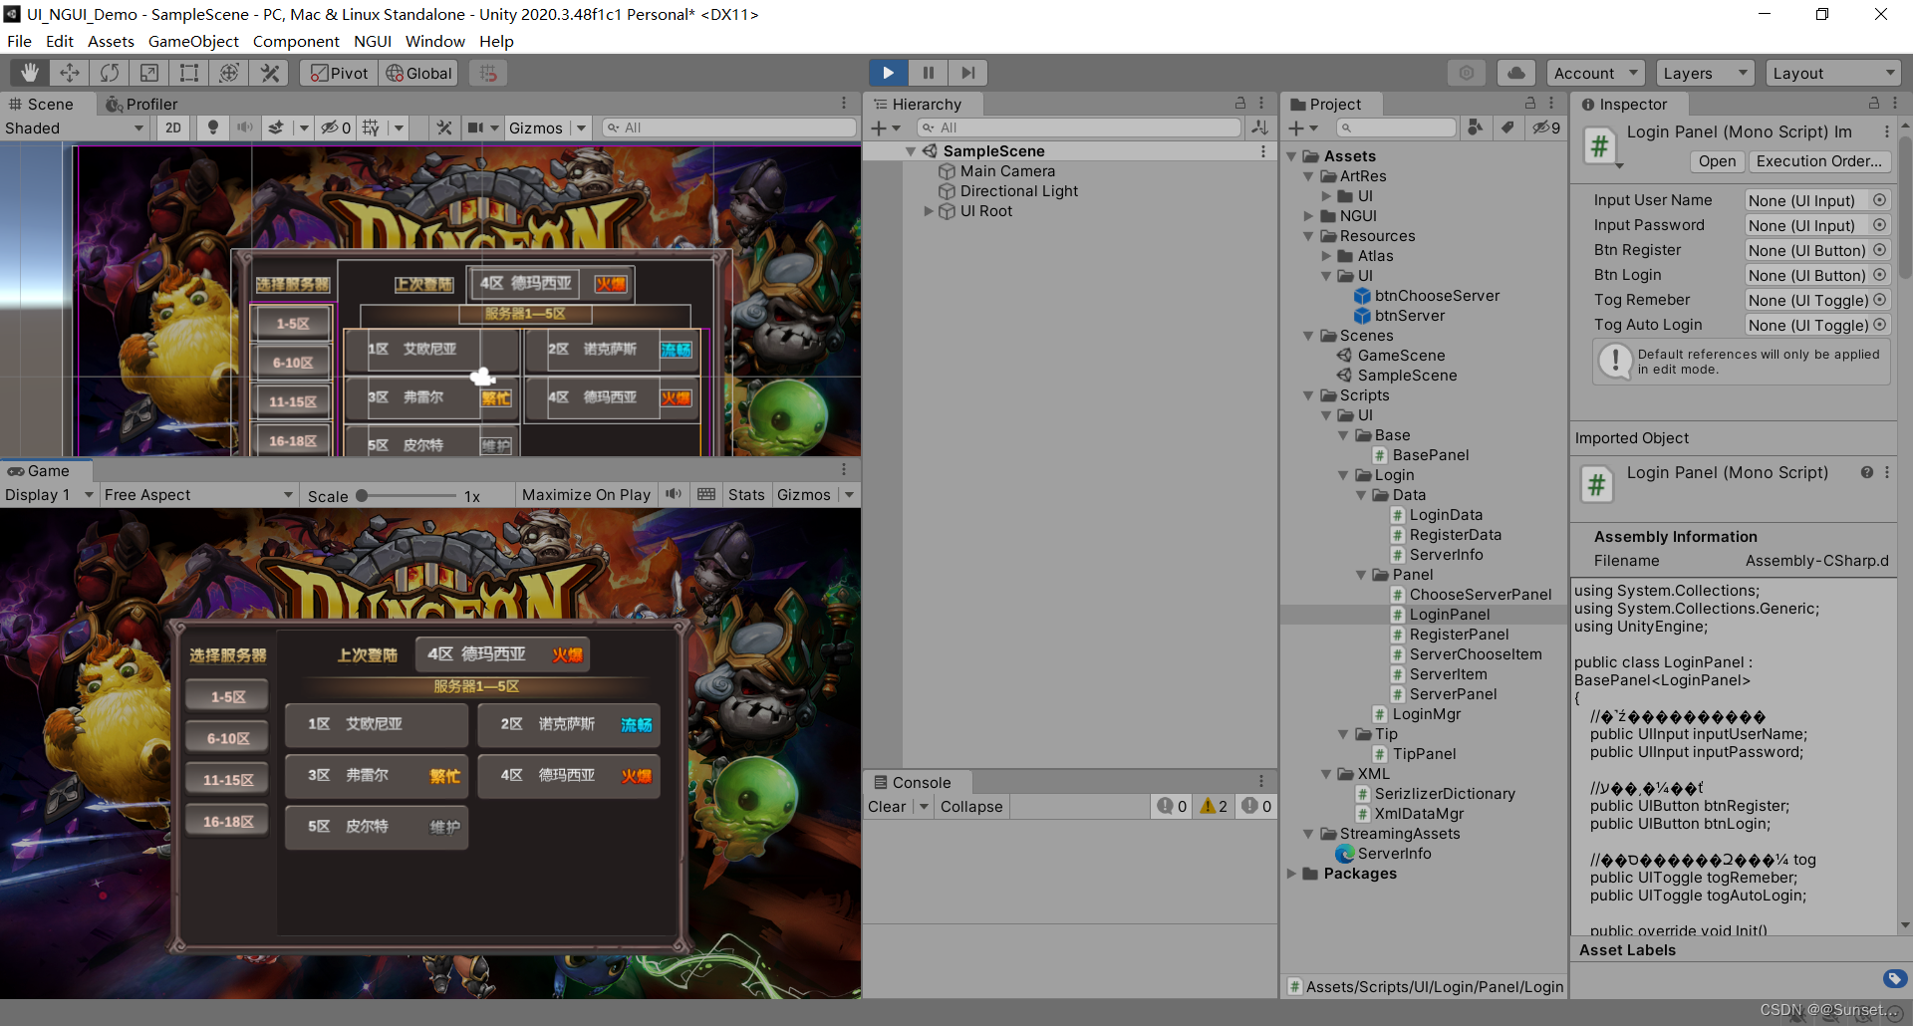Click Open button in Inspector

coord(1717,161)
